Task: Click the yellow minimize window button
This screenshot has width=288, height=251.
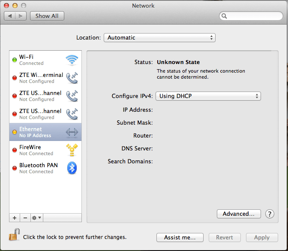Action: click(x=15, y=6)
